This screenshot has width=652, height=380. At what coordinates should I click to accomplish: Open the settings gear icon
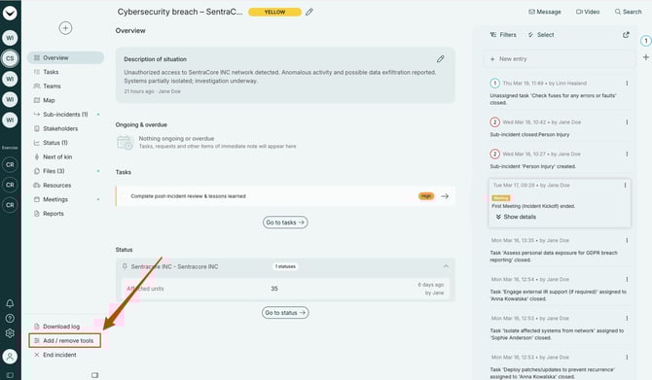pos(10,333)
